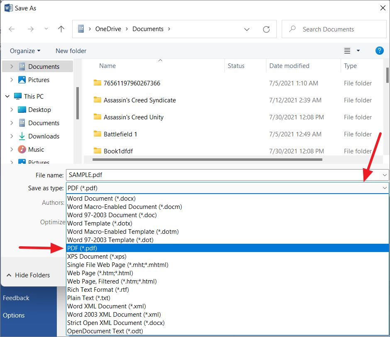Click Documents in the breadcrumb path

tap(148, 29)
